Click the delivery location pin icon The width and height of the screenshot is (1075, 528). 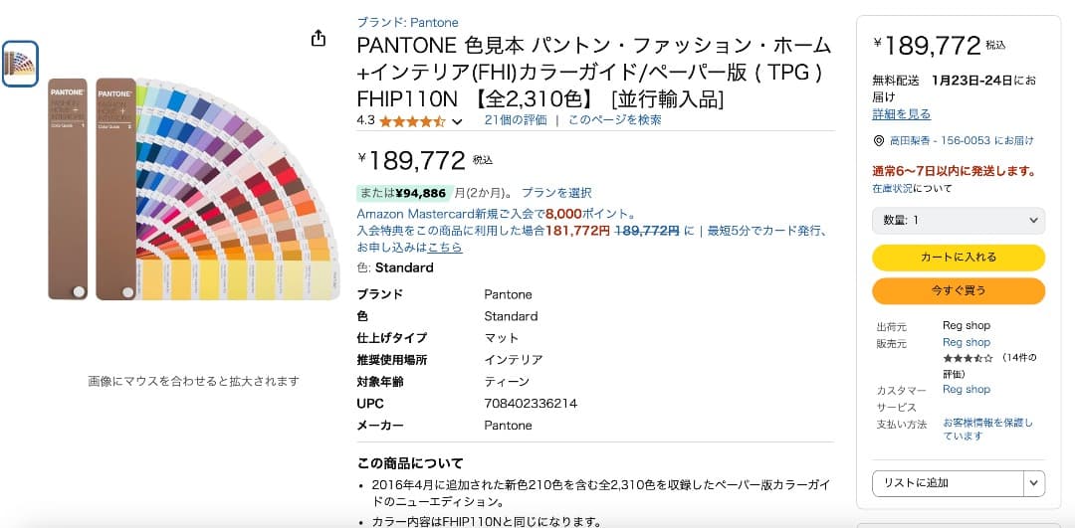(878, 141)
